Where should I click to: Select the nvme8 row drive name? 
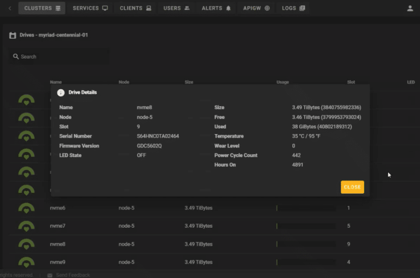point(58,244)
